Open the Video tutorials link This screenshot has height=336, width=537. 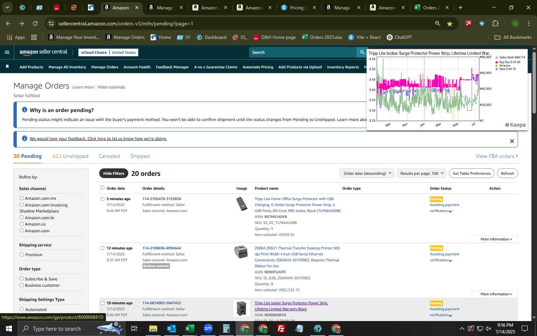pos(111,87)
